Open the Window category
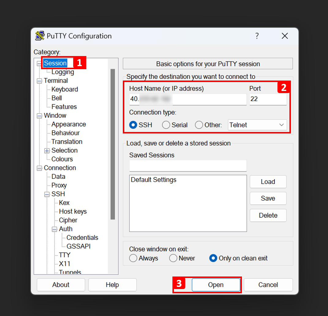Viewport: 328px width, 316px height. click(55, 115)
